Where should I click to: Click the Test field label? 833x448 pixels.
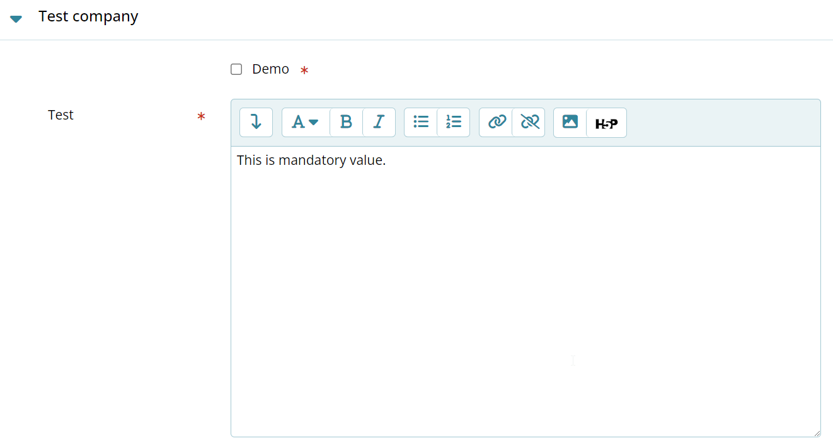[60, 115]
